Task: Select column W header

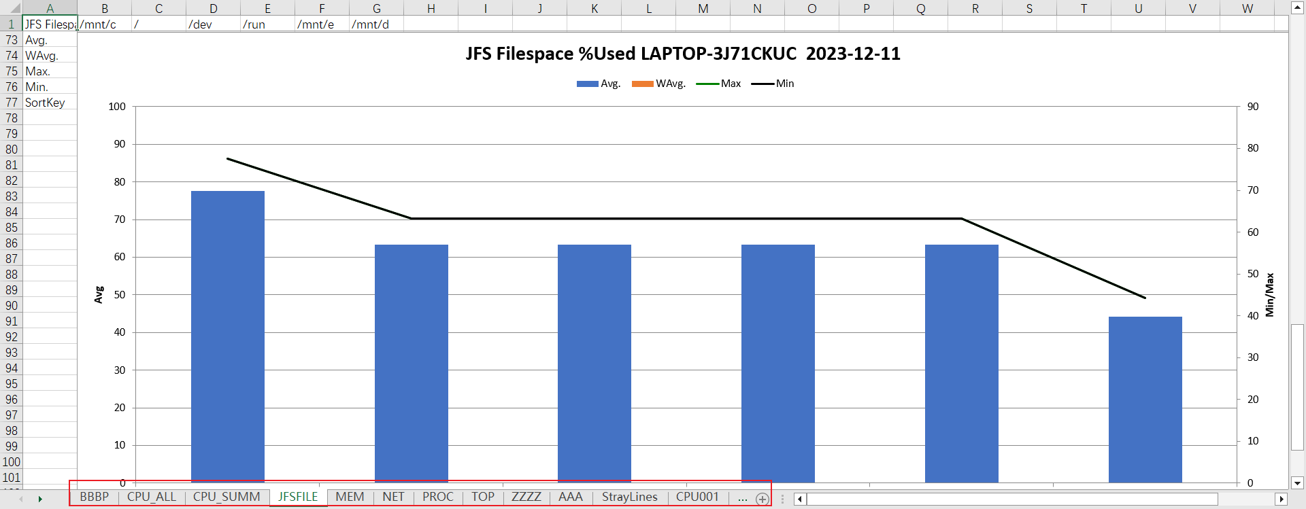Action: point(1248,8)
